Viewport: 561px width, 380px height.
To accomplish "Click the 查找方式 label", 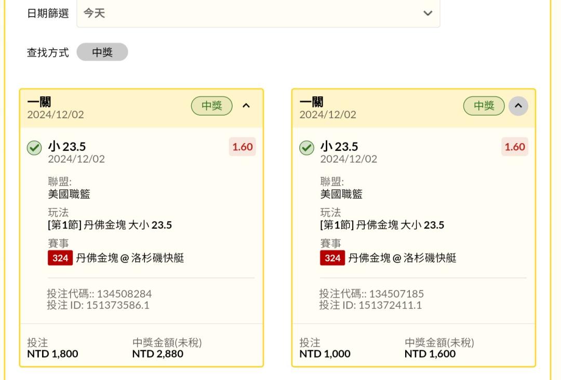I will pyautogui.click(x=48, y=52).
